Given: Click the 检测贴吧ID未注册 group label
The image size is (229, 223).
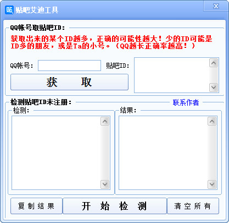Looking at the screenshot, I should click(x=41, y=102).
